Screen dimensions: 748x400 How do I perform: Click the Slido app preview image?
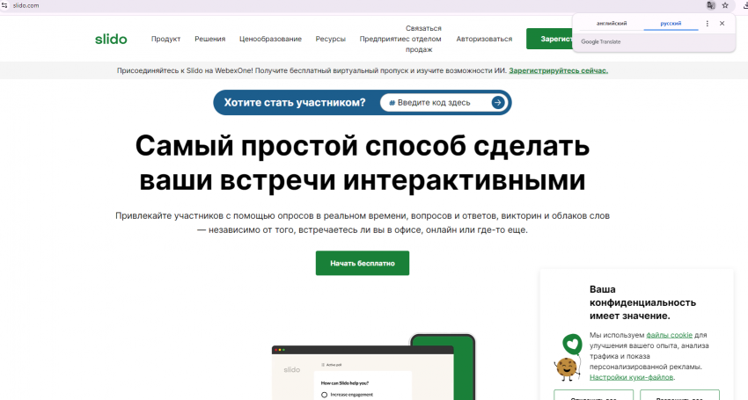(x=373, y=367)
